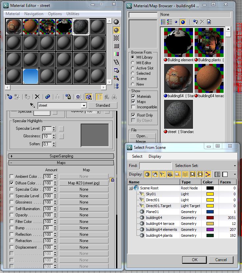Image resolution: width=242 pixels, height=273 pixels.
Task: Enable the Bump map checkbox
Action: pyautogui.click(x=12, y=228)
